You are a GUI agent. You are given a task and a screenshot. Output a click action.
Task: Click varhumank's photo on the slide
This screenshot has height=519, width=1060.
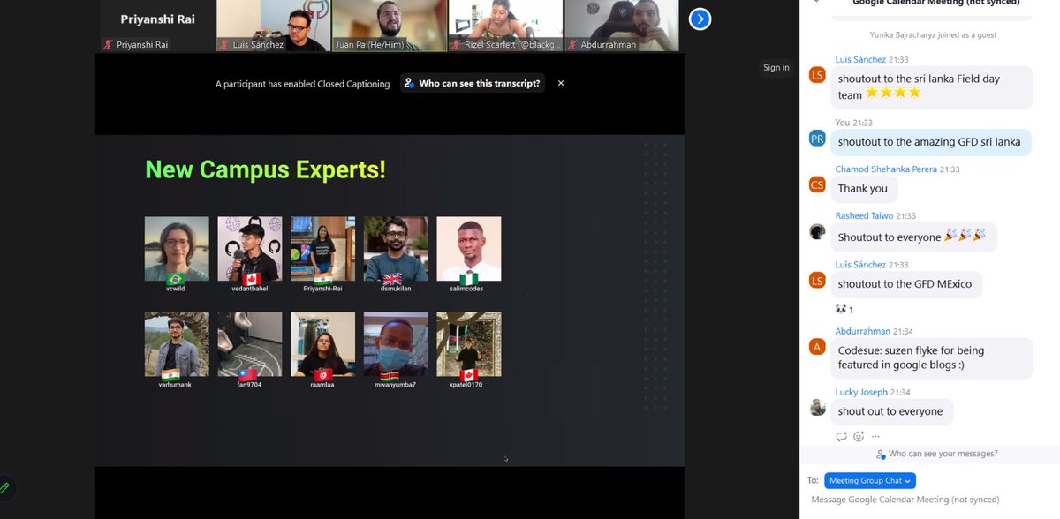point(177,344)
